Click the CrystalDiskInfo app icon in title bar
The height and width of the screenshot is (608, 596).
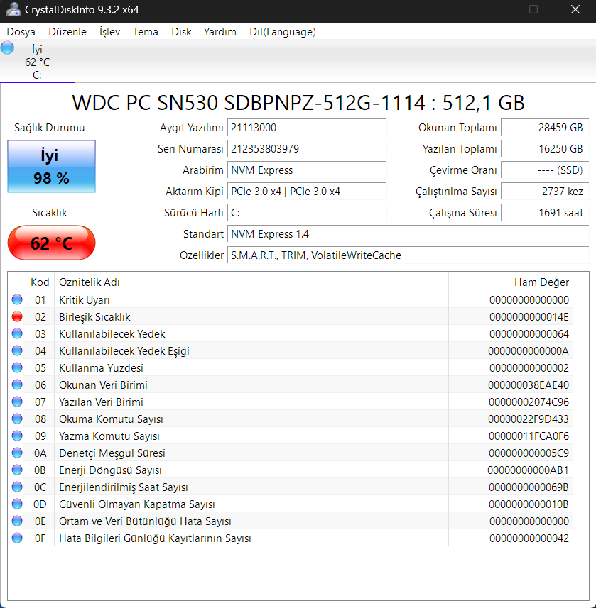[12, 9]
